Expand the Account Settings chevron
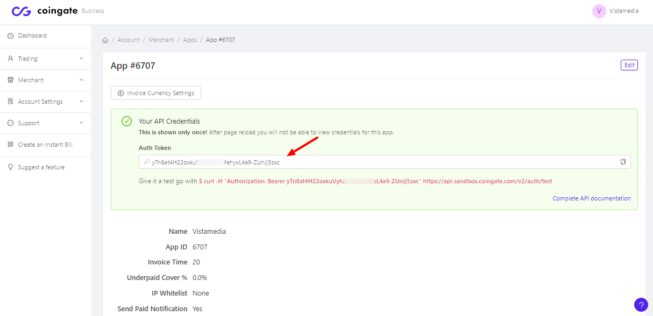653x316 pixels. coord(82,102)
